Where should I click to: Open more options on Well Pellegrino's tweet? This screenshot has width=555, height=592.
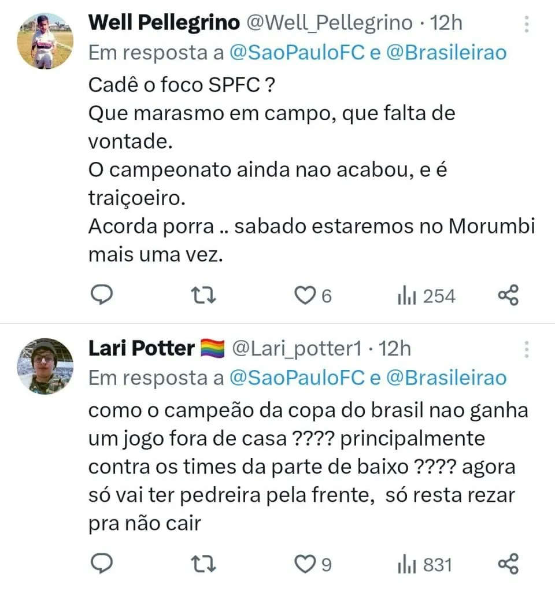pos(527,24)
